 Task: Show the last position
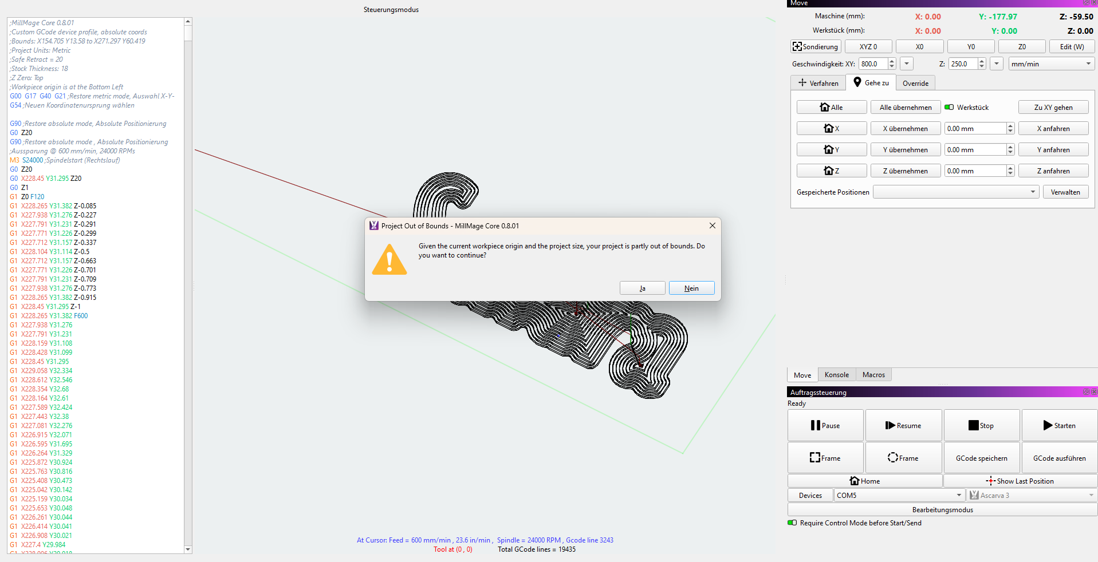(x=1020, y=481)
